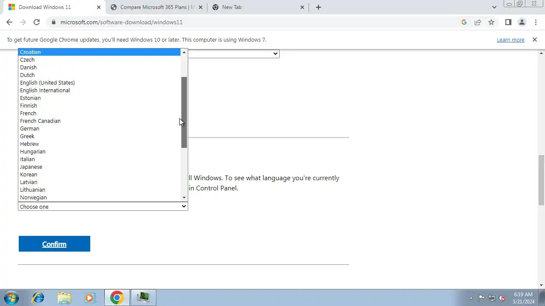Viewport: 545px width, 306px height.
Task: Open the Google icon in the address bar
Action: tap(464, 22)
